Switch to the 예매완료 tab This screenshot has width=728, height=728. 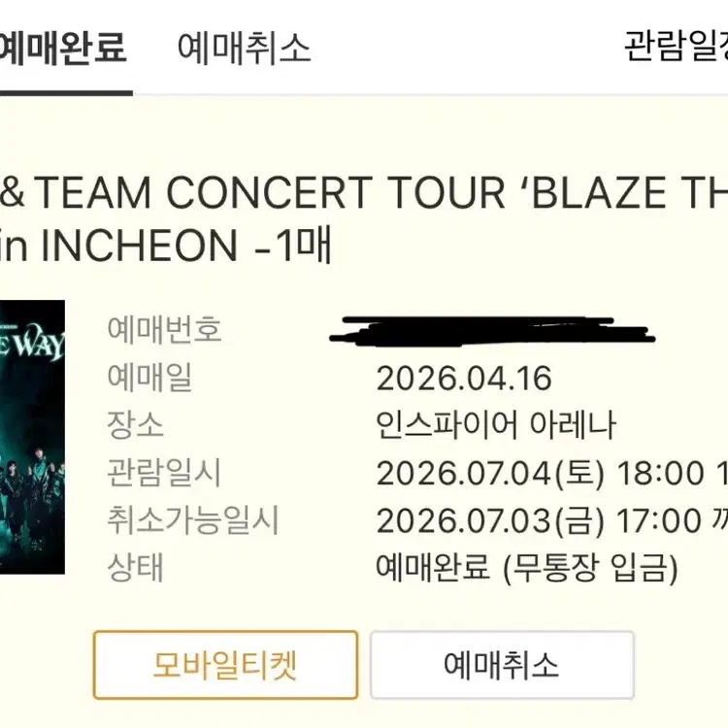click(63, 48)
